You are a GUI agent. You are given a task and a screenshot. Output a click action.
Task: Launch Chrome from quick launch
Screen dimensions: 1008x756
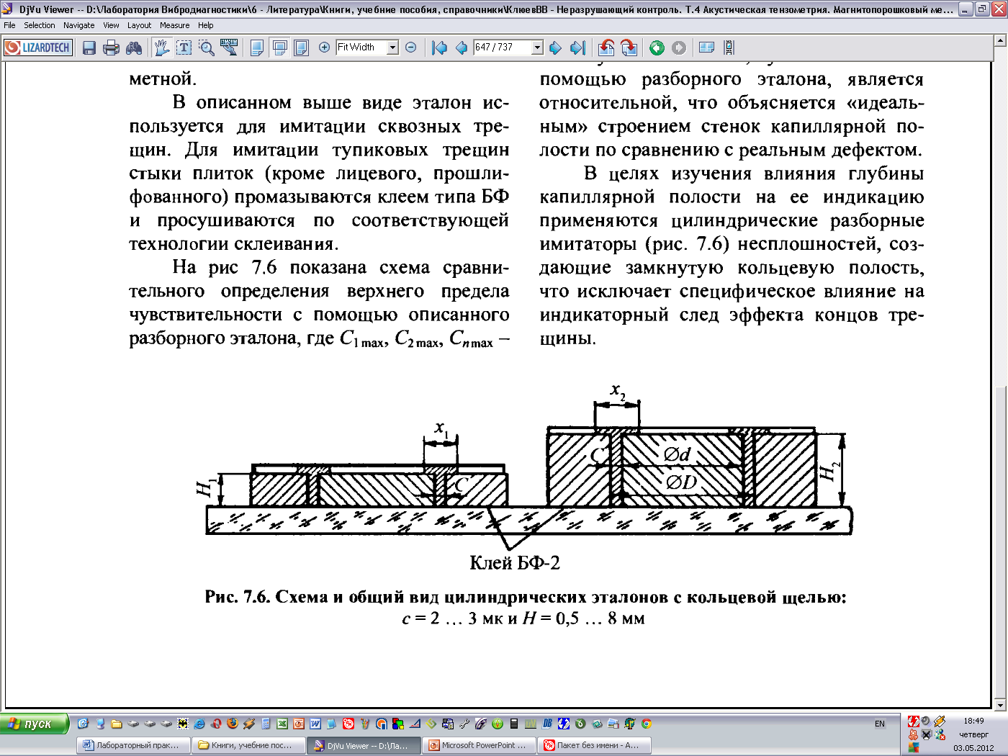click(647, 724)
